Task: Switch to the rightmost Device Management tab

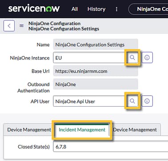Action: click(x=135, y=130)
